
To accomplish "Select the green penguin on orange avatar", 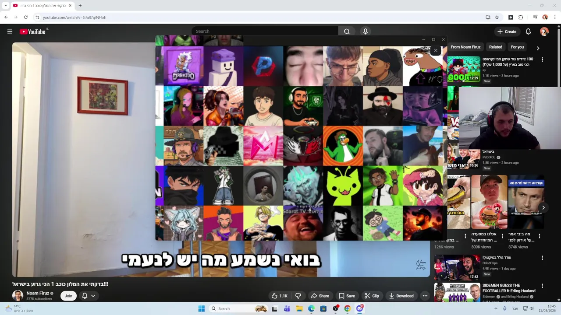I will [343, 146].
